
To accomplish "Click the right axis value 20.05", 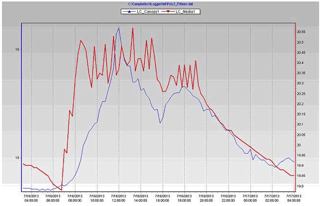I will (x=301, y=135).
